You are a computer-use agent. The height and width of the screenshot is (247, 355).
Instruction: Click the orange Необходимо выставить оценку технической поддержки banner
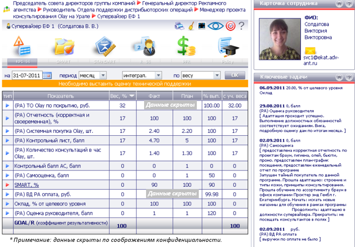(x=125, y=84)
